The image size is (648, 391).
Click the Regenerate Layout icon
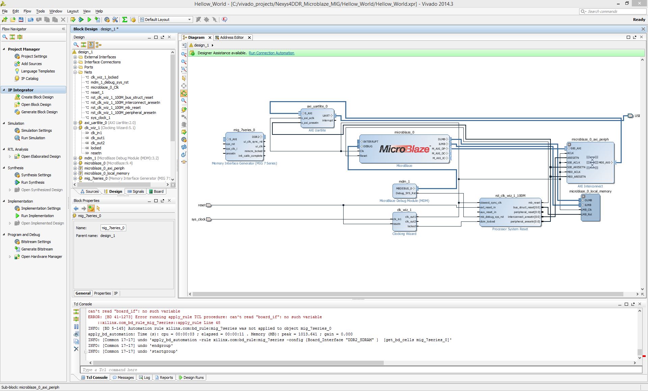184,147
